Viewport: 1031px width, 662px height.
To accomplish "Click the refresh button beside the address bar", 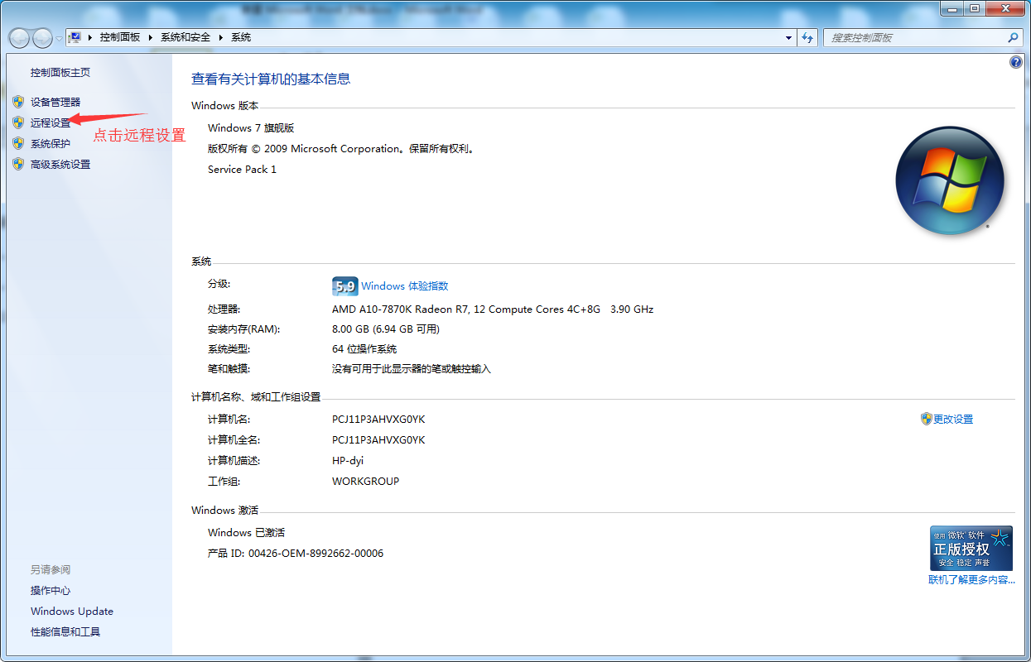I will [x=808, y=38].
